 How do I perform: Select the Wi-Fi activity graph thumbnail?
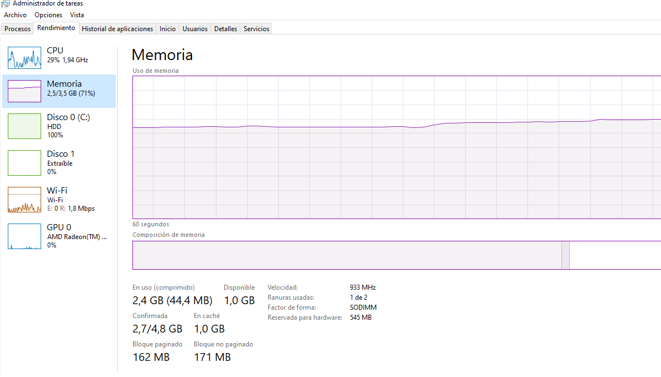click(24, 200)
